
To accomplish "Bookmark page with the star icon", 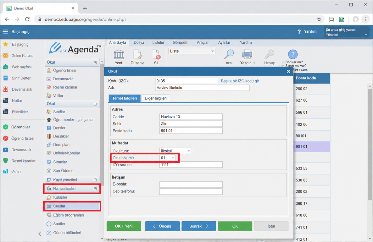I will tap(319, 19).
